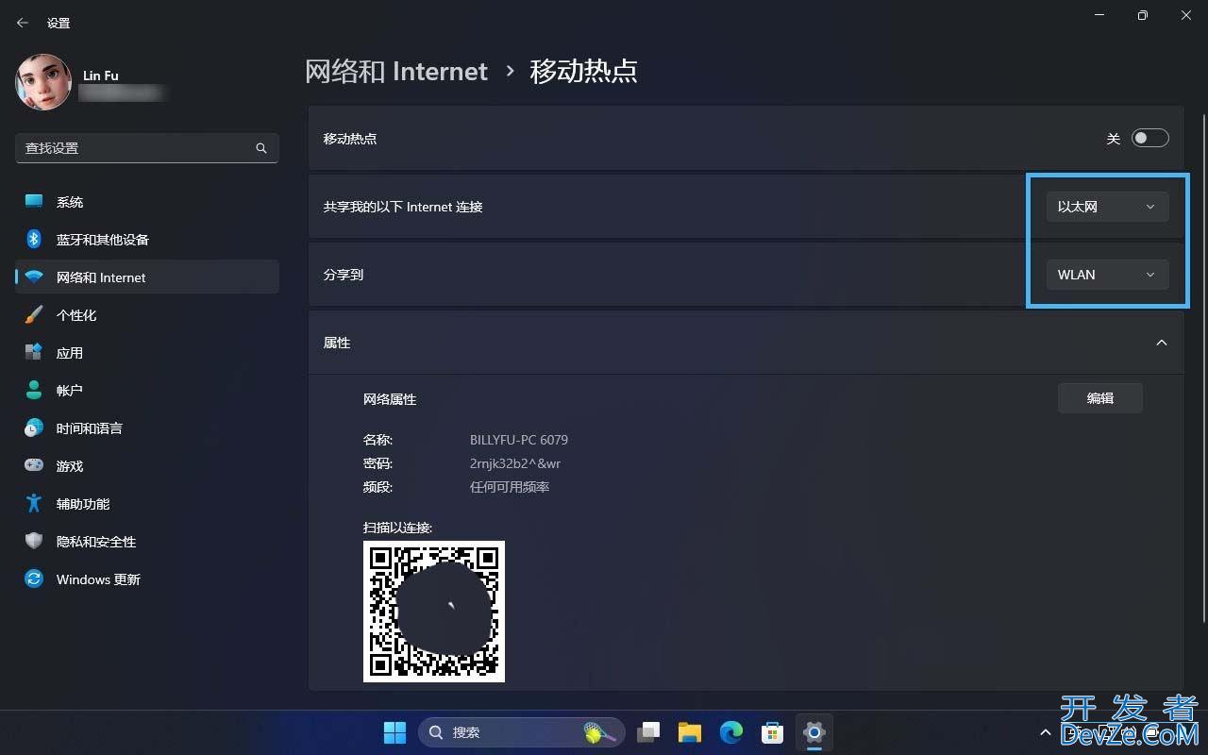Open Task View on the taskbar
This screenshot has width=1208, height=755.
coord(648,732)
